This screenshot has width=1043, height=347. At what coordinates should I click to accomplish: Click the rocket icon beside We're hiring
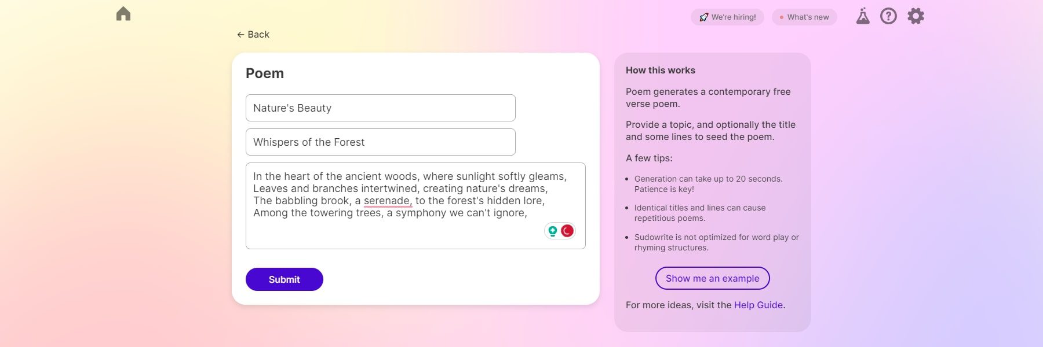coord(703,17)
